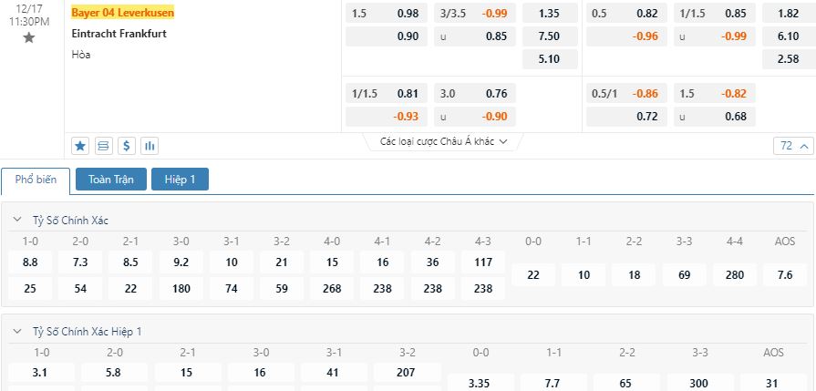Select 1-0 correct score odds 8.8
This screenshot has height=391, width=816.
30,262
